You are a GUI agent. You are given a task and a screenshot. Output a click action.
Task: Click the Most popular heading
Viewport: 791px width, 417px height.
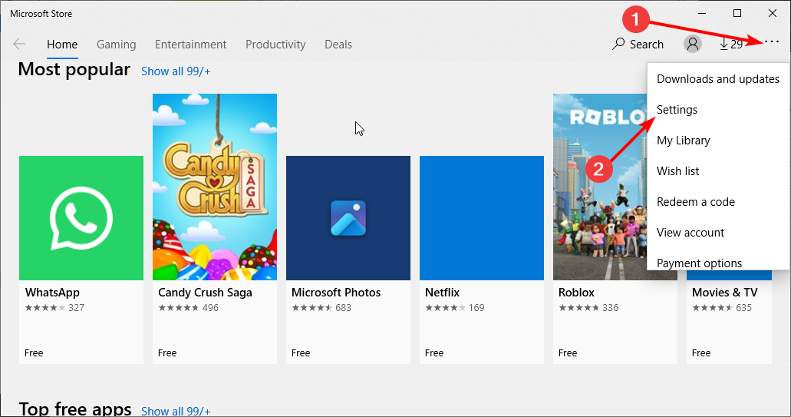(74, 69)
